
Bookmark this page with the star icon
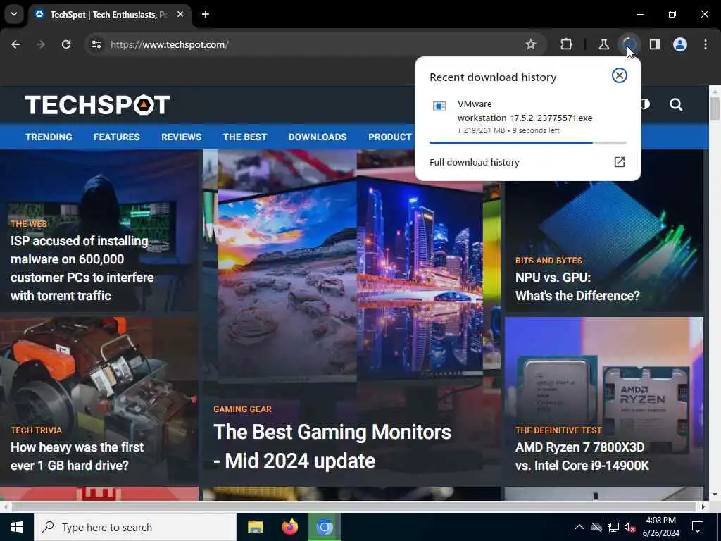pos(531,44)
